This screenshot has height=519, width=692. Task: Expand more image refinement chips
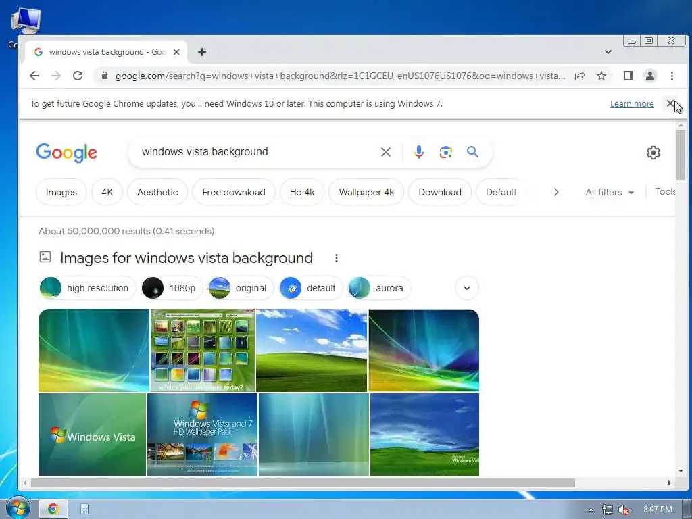(x=466, y=288)
